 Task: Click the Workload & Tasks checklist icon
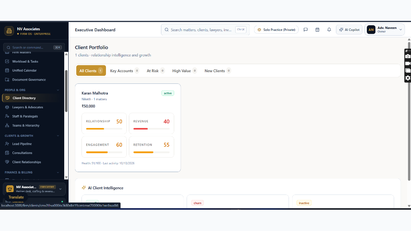(7, 61)
